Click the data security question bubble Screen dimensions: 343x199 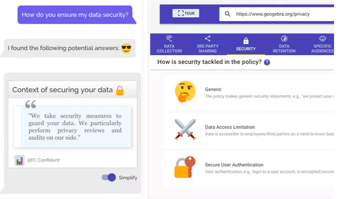click(x=75, y=15)
